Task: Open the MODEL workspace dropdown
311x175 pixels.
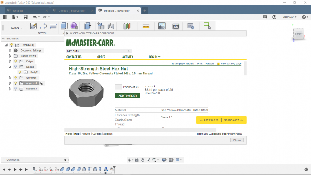Action: pyautogui.click(x=16, y=28)
